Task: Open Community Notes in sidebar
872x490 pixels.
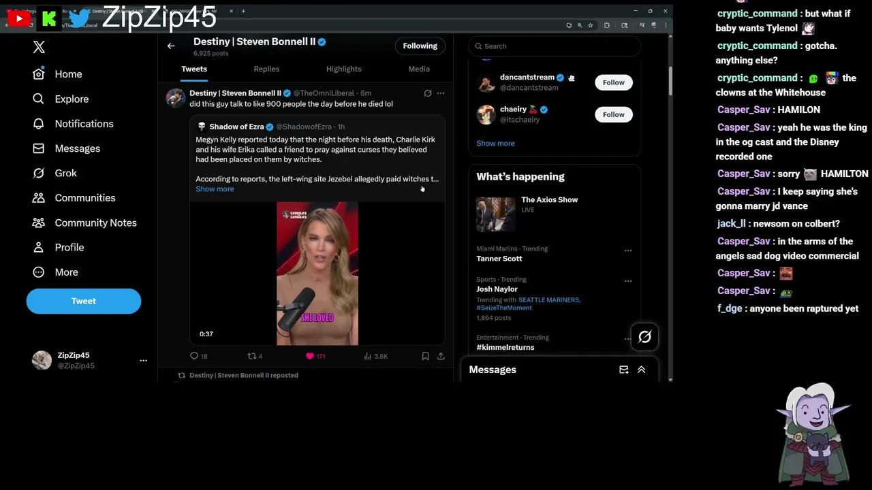Action: pos(85,223)
